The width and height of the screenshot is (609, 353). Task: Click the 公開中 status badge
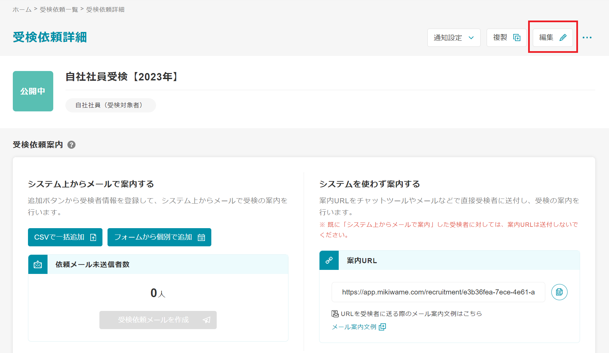click(33, 91)
